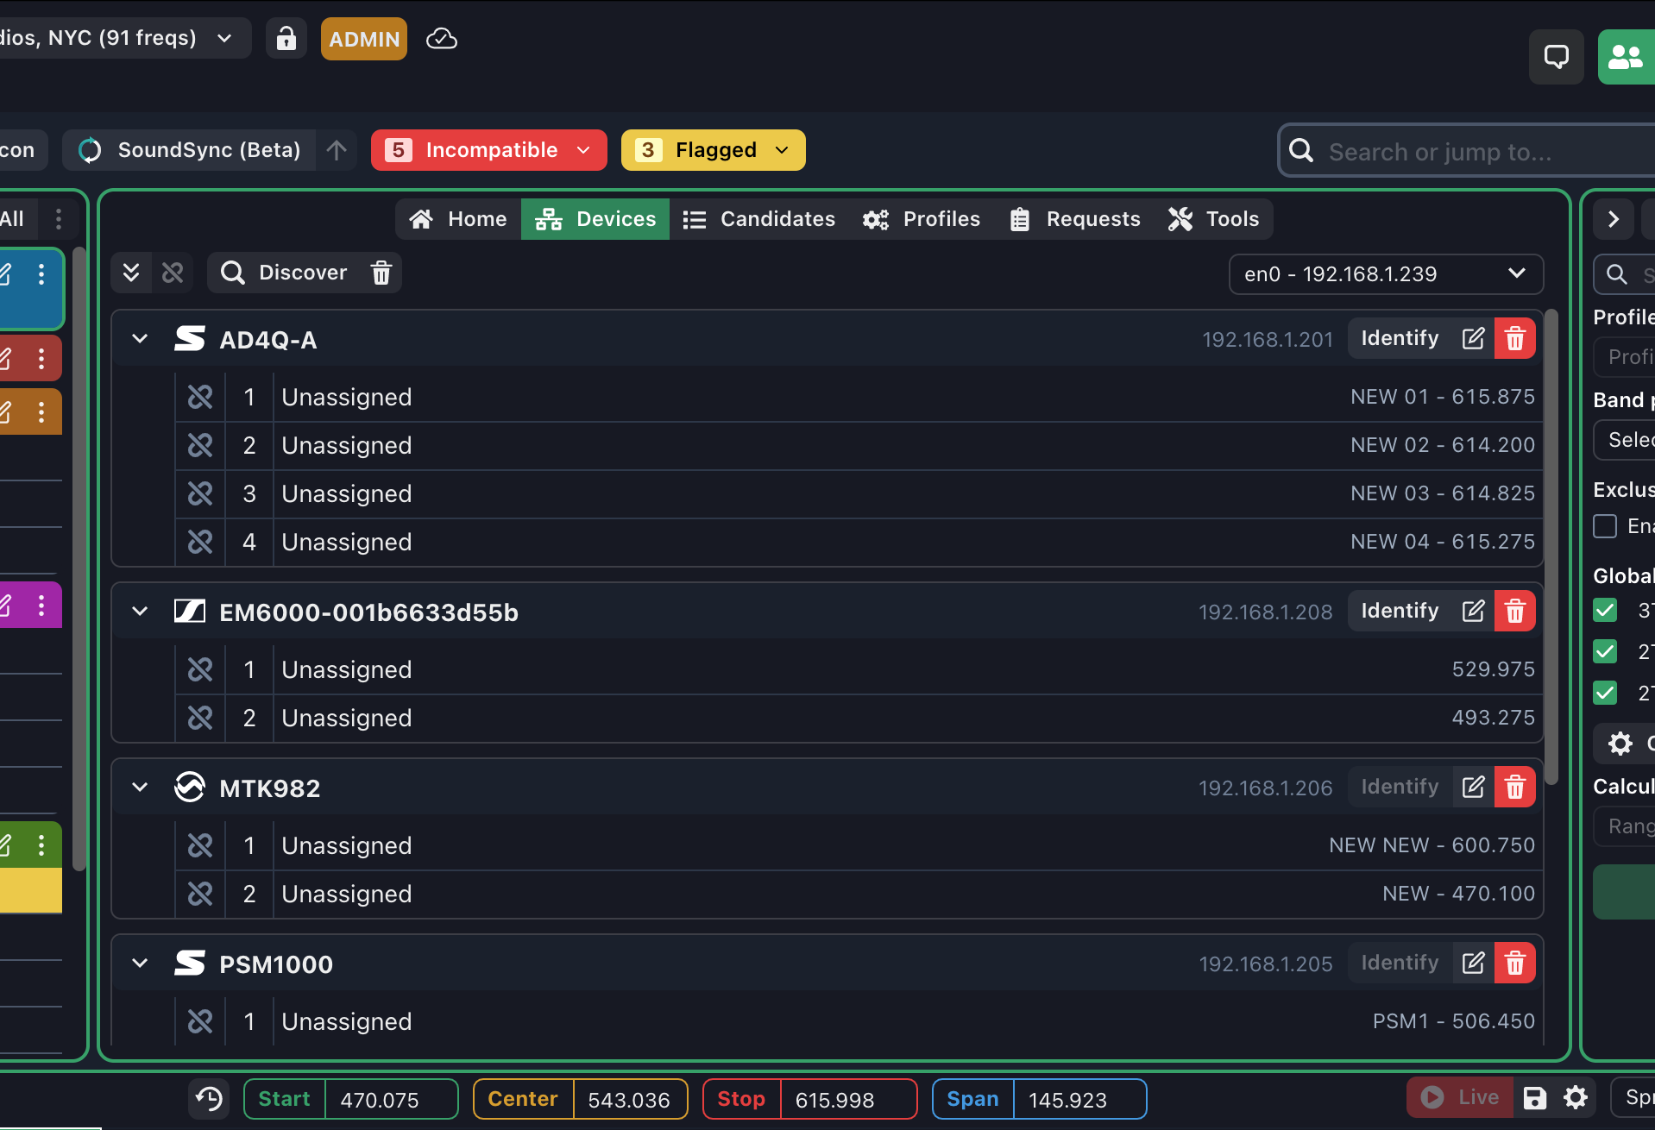Check the Exclusions enable checkbox
Viewport: 1655px width, 1130px height.
[1605, 526]
